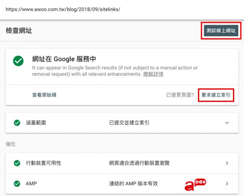
Task: Click the 檢查網址 heading
Action: [19, 31]
